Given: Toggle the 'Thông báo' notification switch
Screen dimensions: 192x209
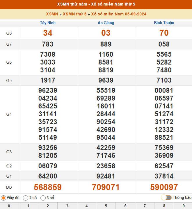Looking at the screenshot, I should point(166,198).
